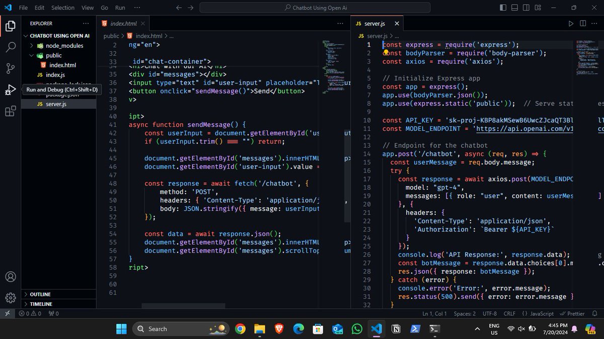The height and width of the screenshot is (339, 604).
Task: Open errors and warnings count in status bar
Action: click(x=30, y=313)
